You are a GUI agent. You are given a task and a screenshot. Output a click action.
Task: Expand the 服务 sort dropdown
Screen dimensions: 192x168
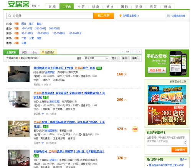(x=136, y=58)
